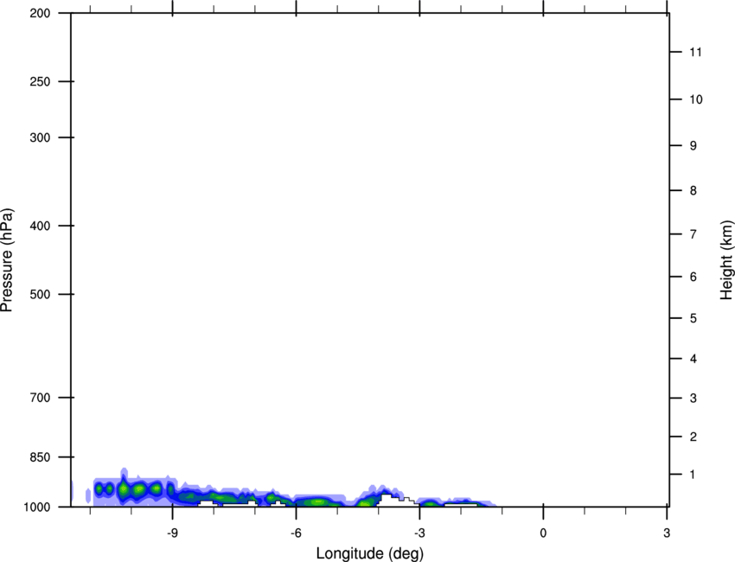Click the 3 km height label
Image resolution: width=735 pixels, height=562 pixels.
[693, 399]
